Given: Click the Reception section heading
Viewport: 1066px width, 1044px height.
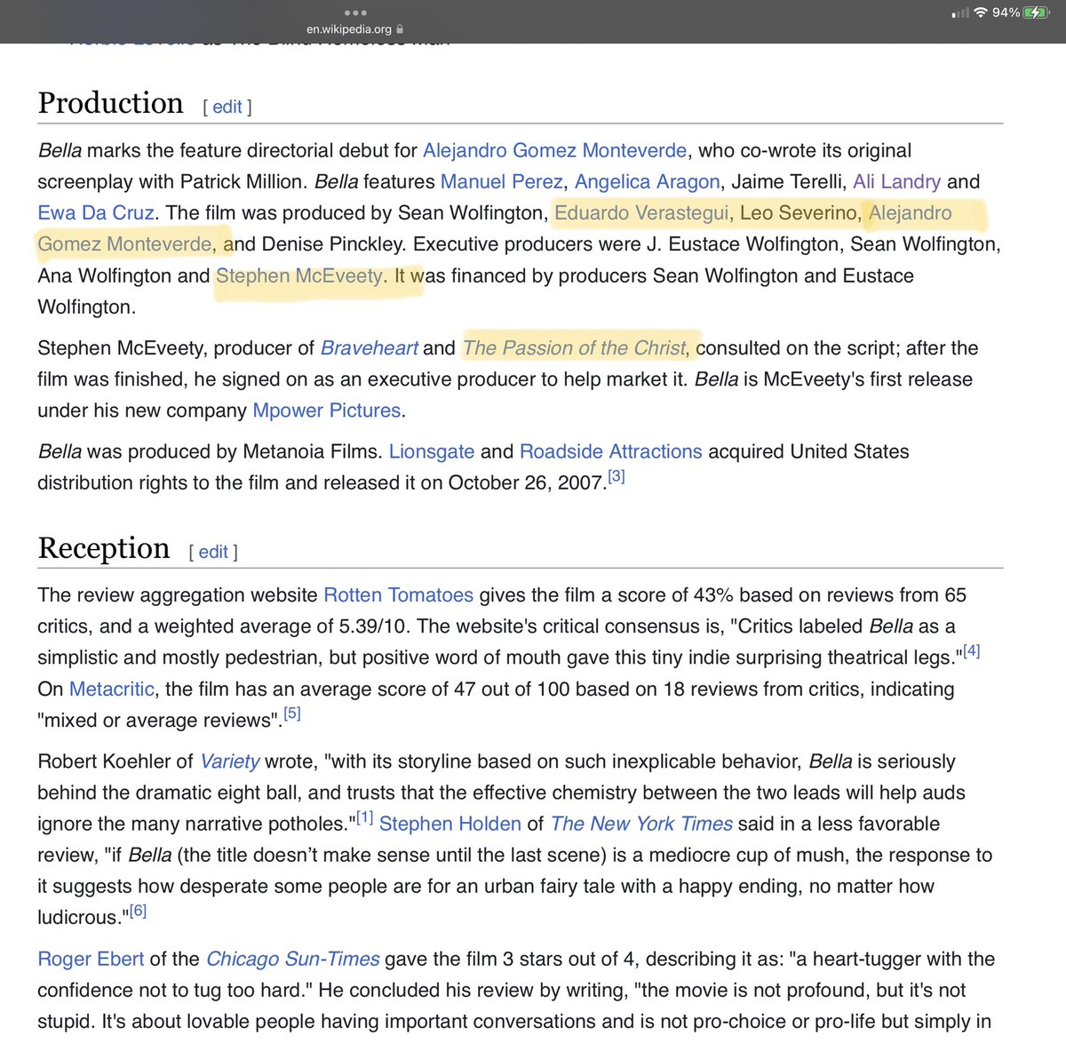Looking at the screenshot, I should point(104,548).
